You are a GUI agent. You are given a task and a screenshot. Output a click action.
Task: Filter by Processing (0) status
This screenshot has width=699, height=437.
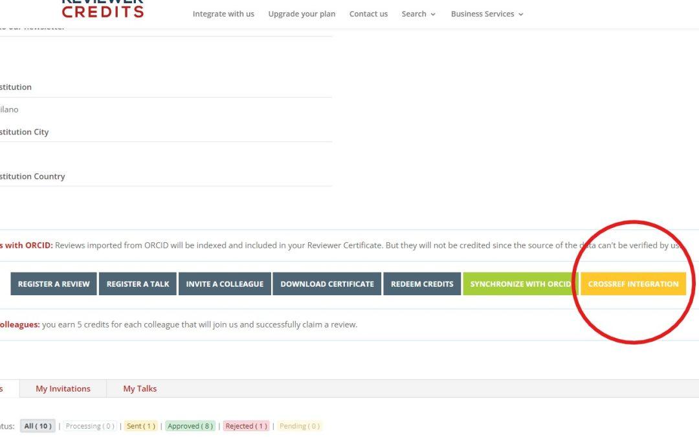[x=90, y=426]
